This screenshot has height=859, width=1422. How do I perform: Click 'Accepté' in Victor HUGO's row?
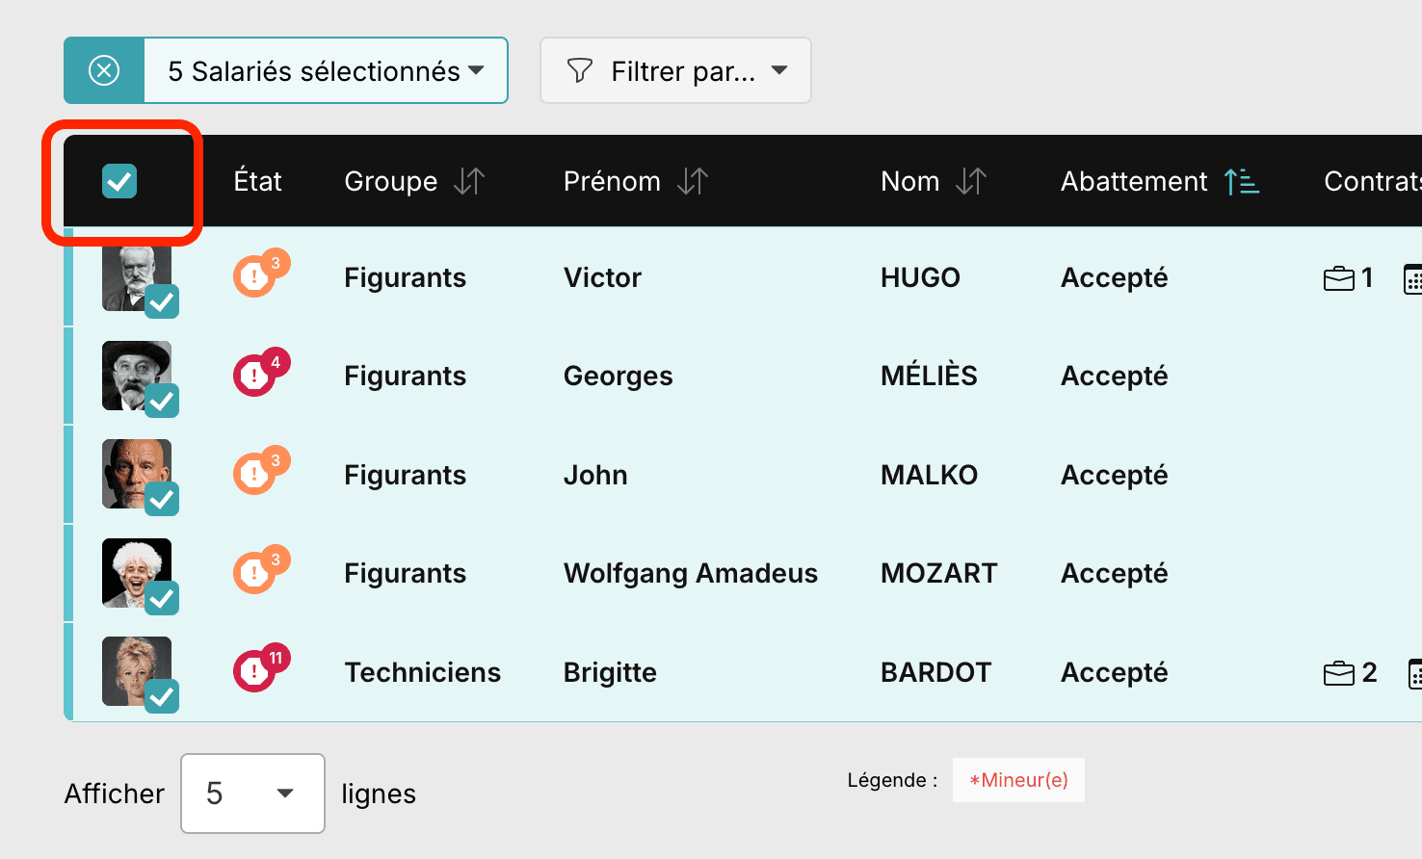(x=1115, y=277)
